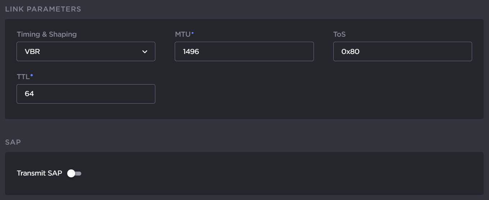Click the MTU field label

point(183,35)
